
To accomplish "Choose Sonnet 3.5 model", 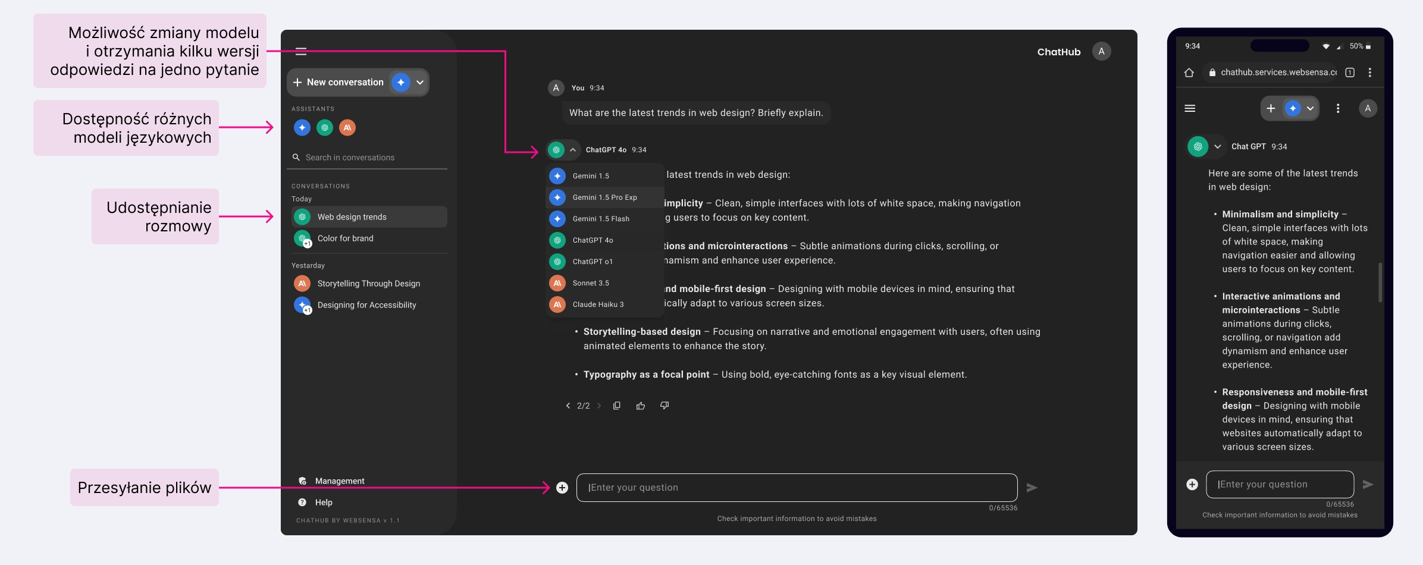I will [x=604, y=283].
